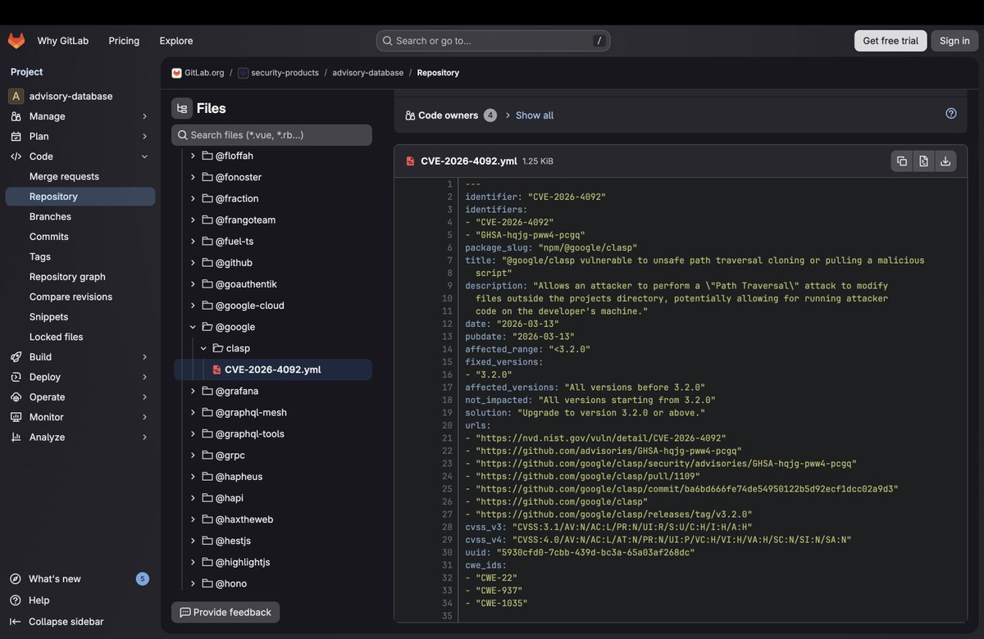Expand the @grafana folder chevron

click(x=194, y=391)
